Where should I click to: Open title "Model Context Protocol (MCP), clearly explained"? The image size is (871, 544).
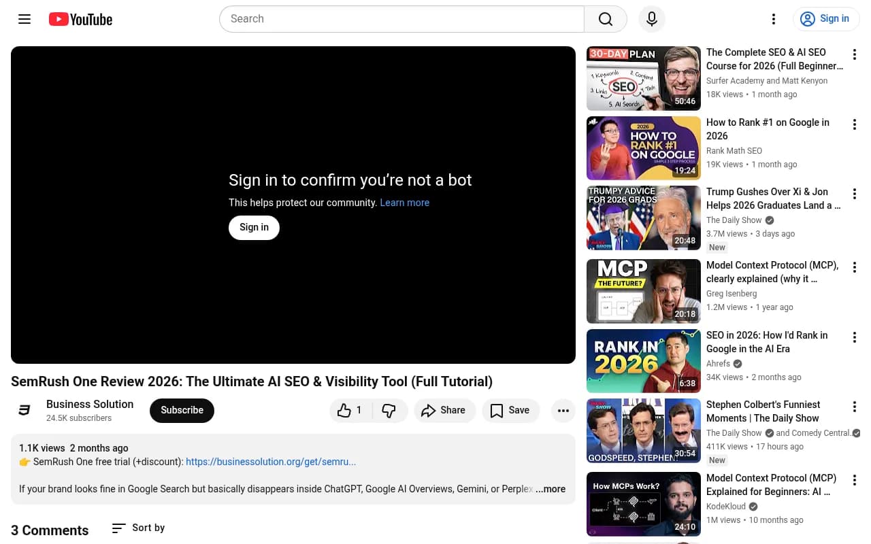coord(772,272)
